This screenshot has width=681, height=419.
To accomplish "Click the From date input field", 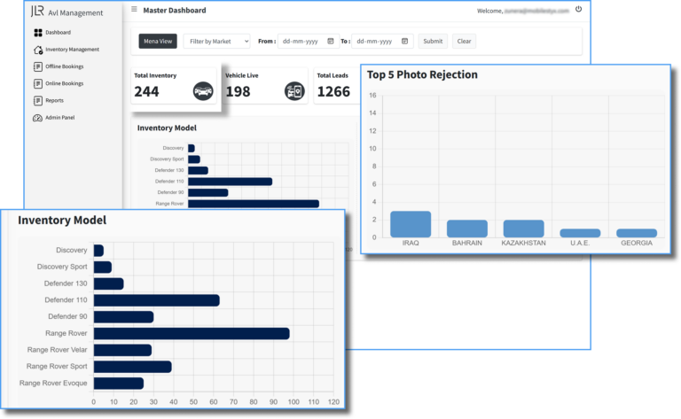I will pos(301,41).
